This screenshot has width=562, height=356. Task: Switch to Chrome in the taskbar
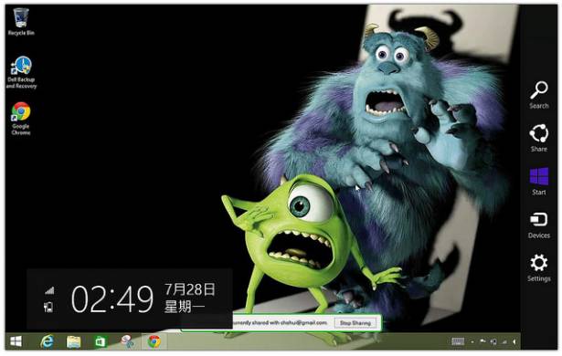point(154,341)
